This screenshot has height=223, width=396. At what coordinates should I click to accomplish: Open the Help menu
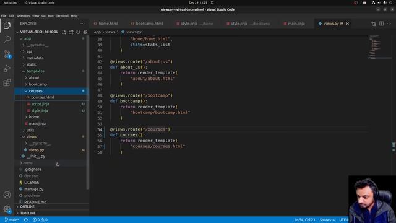(74, 15)
